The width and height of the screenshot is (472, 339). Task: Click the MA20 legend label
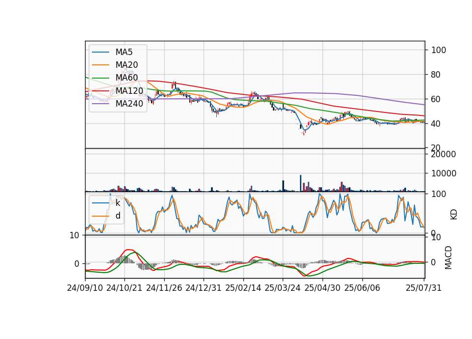point(126,65)
